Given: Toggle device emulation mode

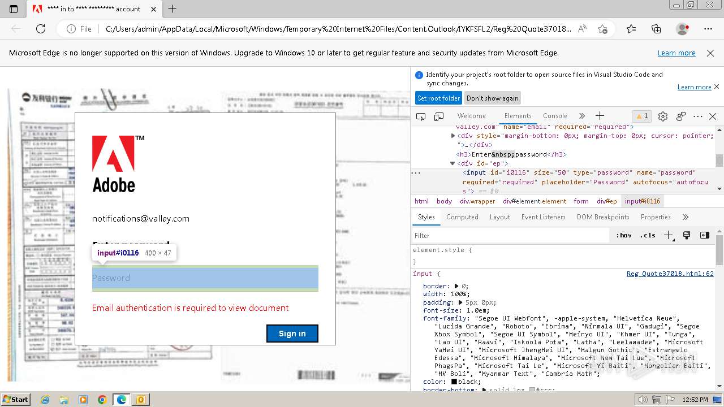Looking at the screenshot, I should tap(439, 116).
